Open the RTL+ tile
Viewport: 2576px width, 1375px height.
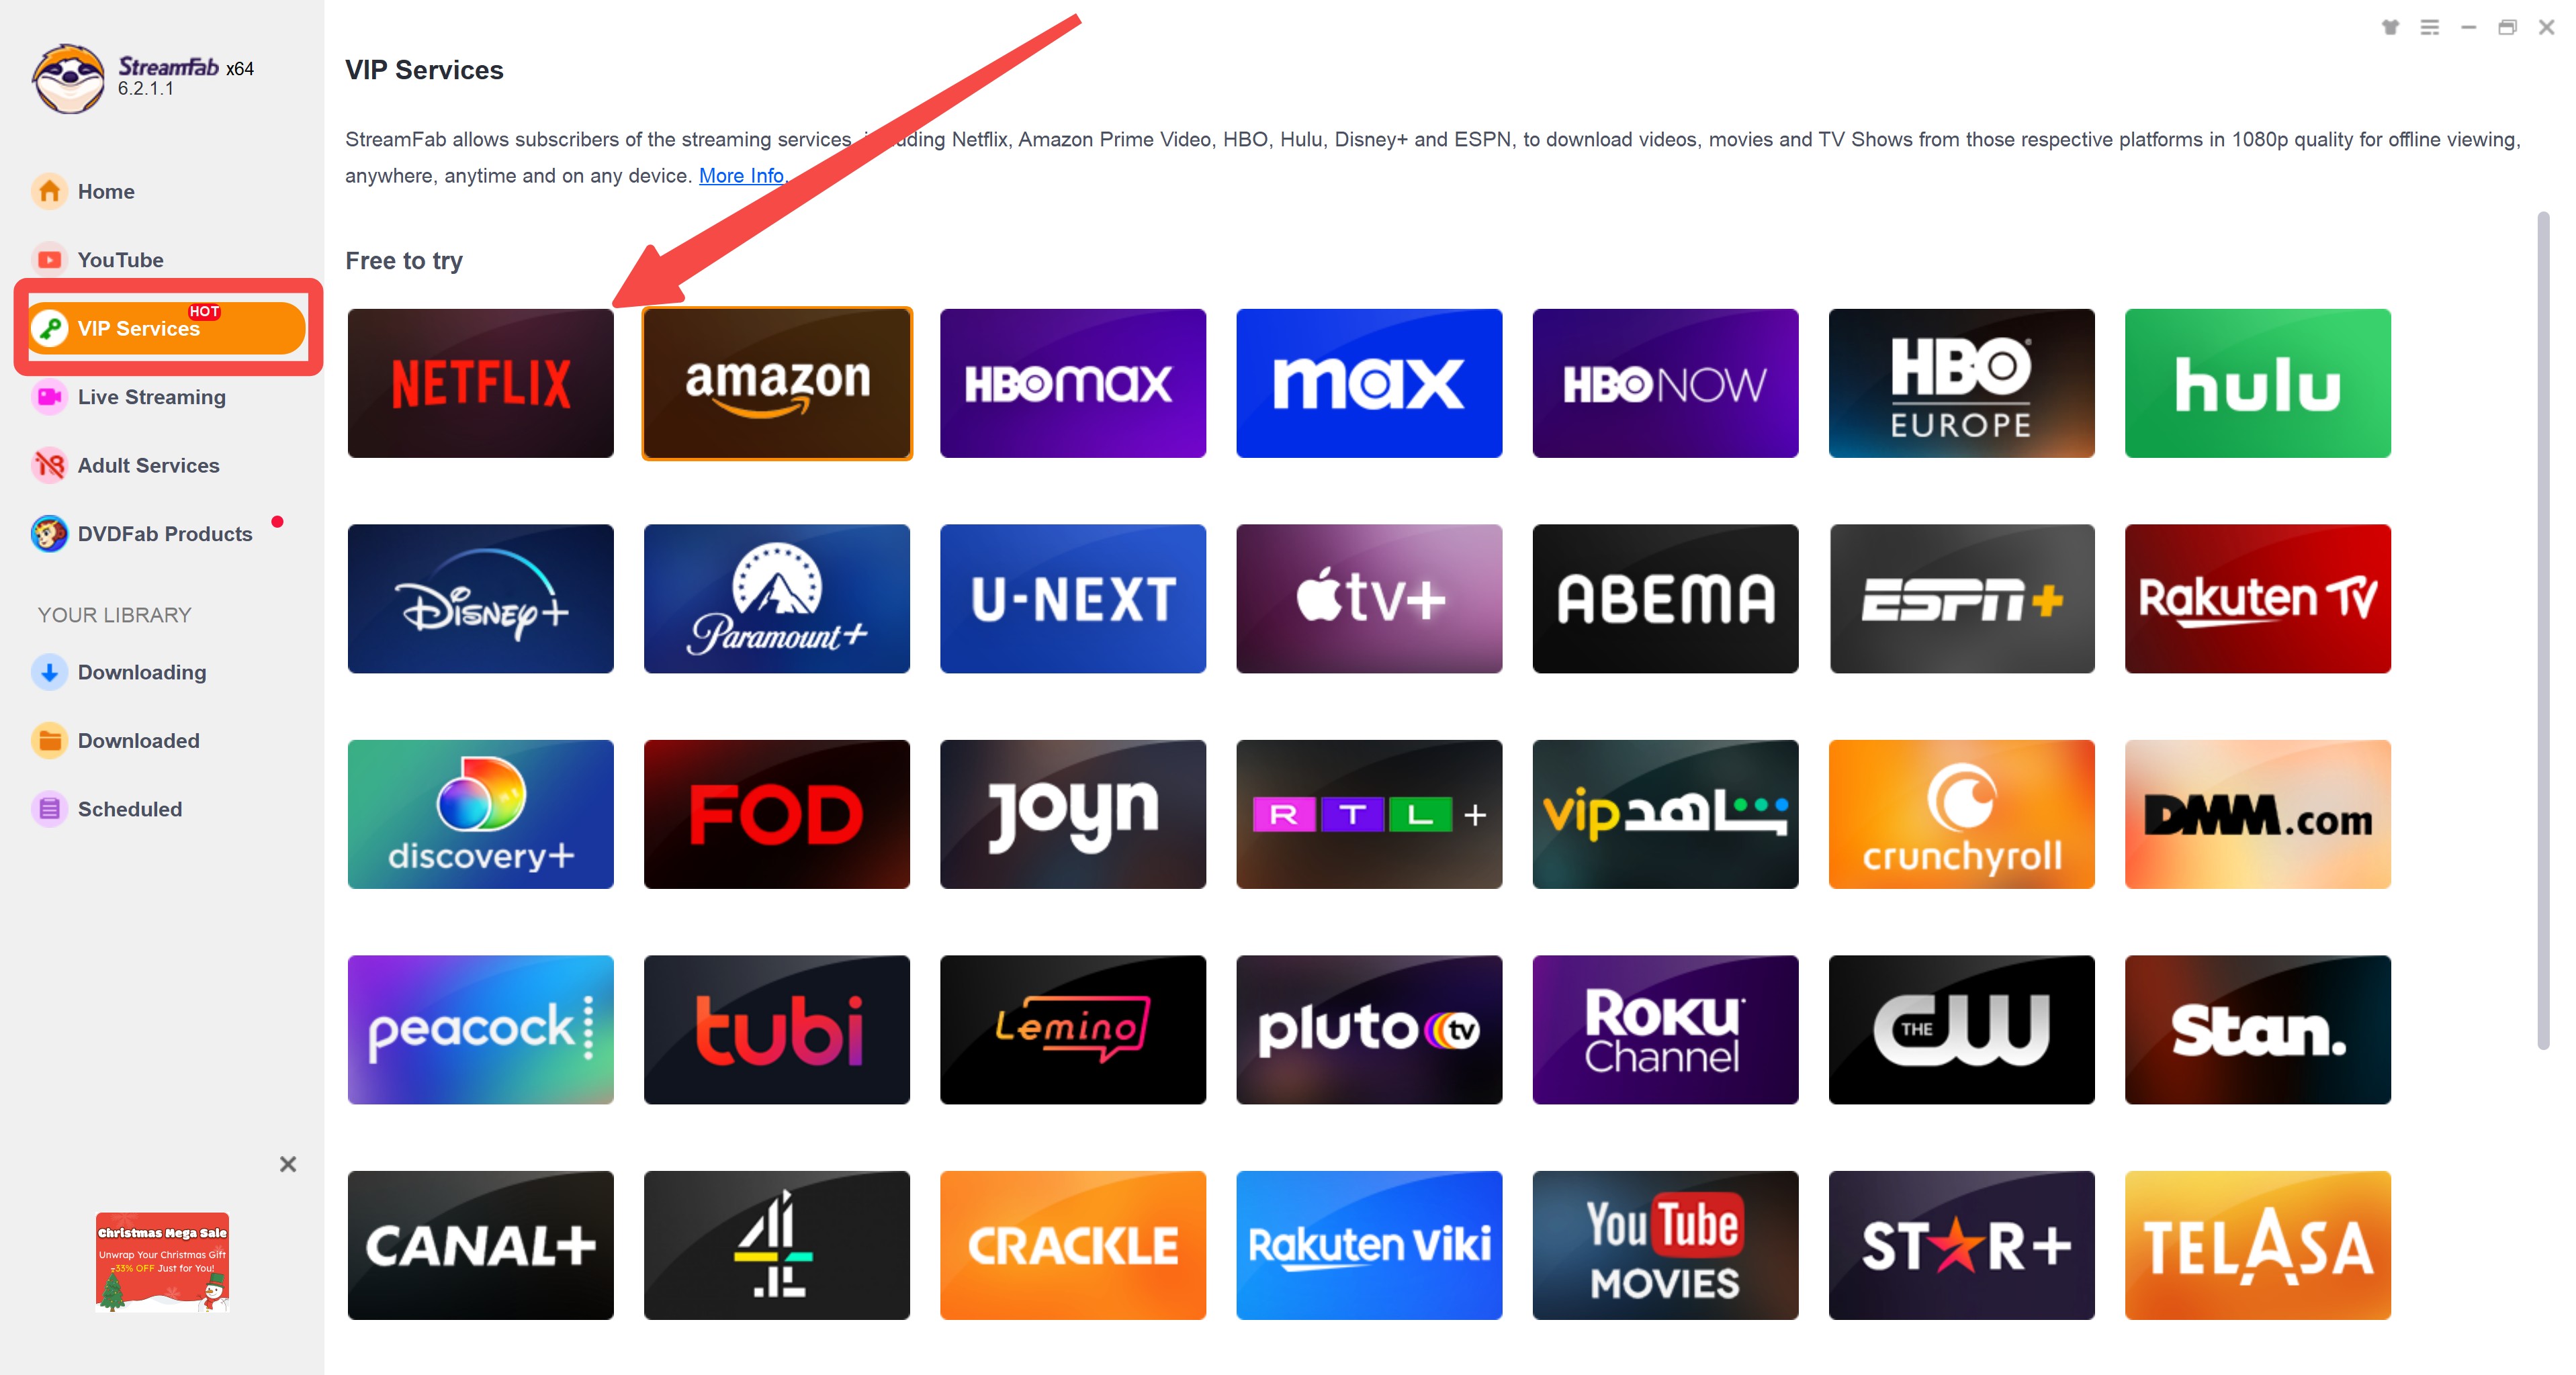pos(1369,814)
